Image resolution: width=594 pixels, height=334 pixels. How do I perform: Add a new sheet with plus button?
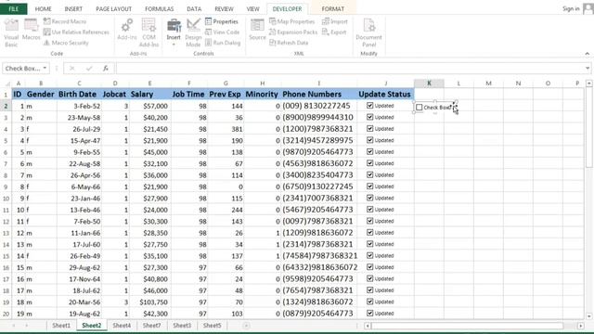click(246, 326)
